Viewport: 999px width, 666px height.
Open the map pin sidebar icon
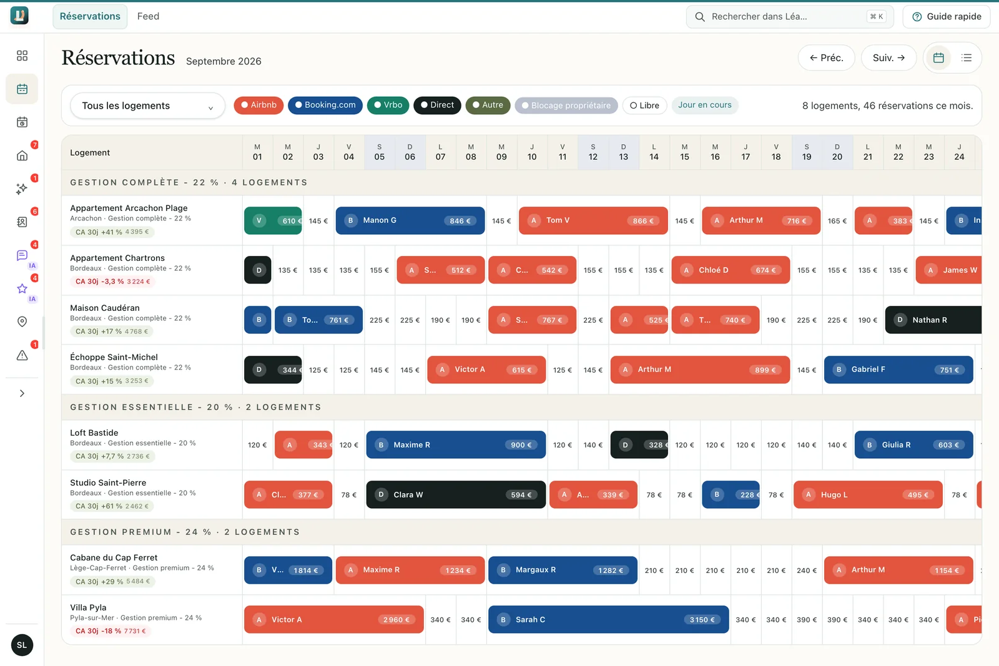22,321
